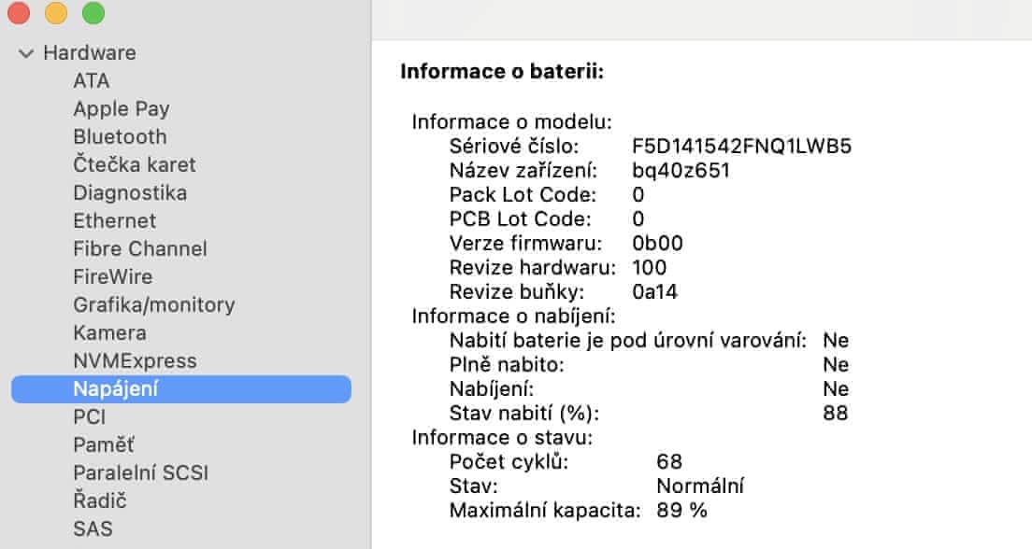This screenshot has width=1032, height=549.
Task: Open SAS hardware entry
Action: 93,529
